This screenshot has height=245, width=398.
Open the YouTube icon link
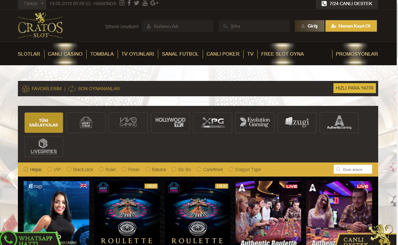coord(145,3)
